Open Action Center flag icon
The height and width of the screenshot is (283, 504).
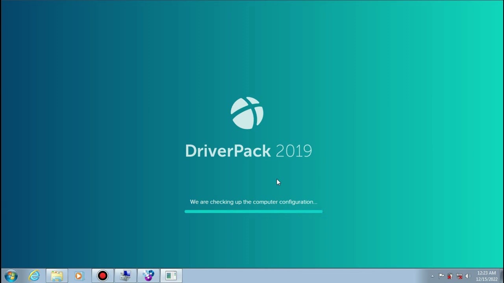pyautogui.click(x=441, y=276)
